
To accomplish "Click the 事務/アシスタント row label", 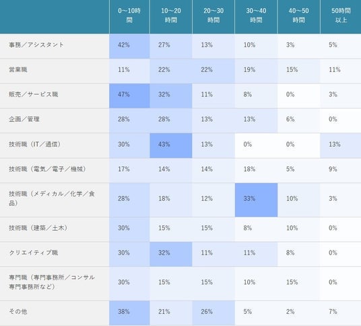I will (x=36, y=44).
